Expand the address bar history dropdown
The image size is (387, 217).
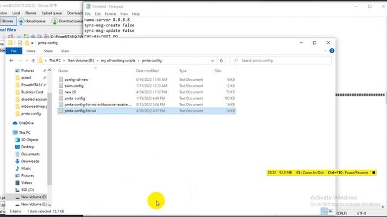(x=212, y=60)
